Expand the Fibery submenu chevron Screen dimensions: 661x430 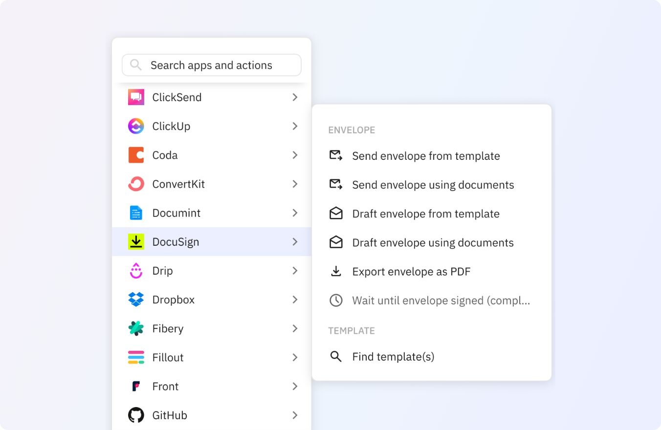(295, 328)
